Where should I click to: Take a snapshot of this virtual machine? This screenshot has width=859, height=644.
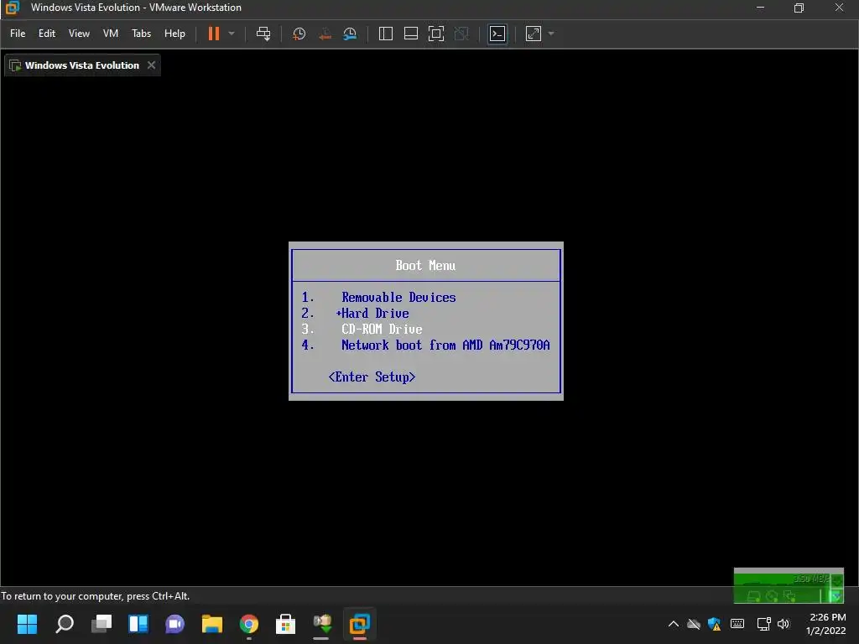point(299,34)
